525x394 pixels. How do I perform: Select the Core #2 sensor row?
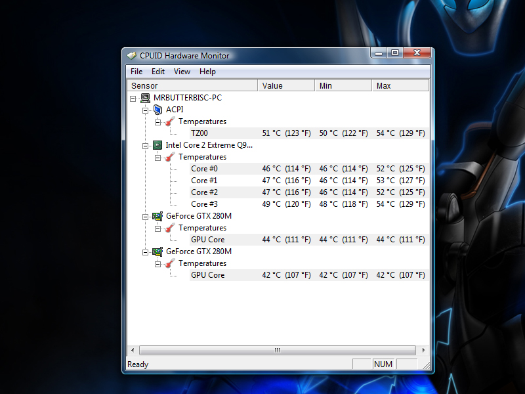pos(309,192)
